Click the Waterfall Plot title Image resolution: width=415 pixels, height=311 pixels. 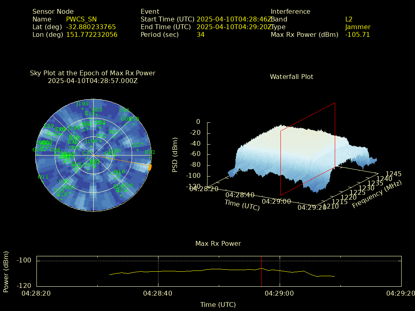291,77
